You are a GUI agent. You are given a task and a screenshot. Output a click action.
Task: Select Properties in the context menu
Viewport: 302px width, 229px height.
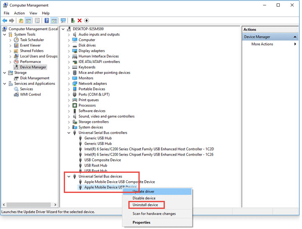(141, 222)
